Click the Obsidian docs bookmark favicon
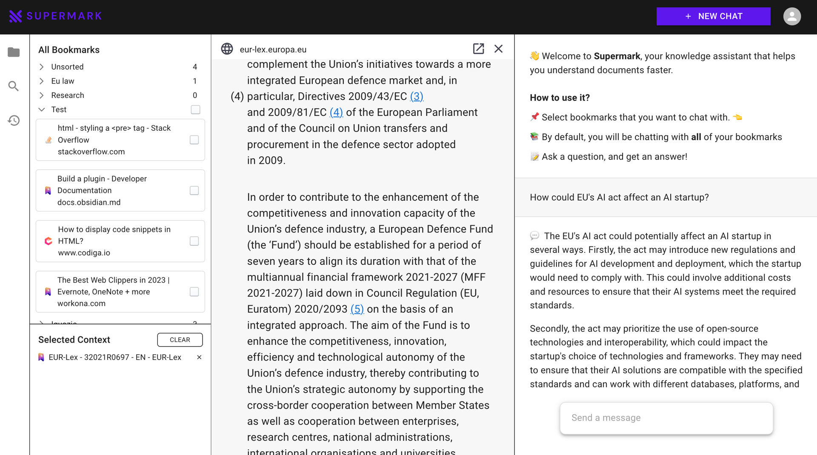The width and height of the screenshot is (817, 455). [x=48, y=191]
